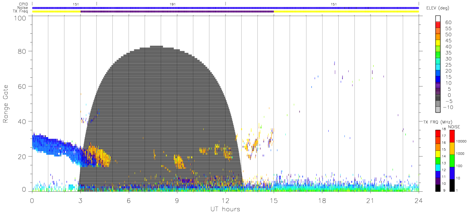471x217 pixels.
Task: Click the "Range Gate" axis title
Action: (6, 104)
